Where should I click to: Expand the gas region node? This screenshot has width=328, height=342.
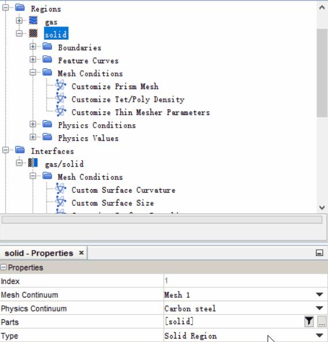pyautogui.click(x=19, y=21)
